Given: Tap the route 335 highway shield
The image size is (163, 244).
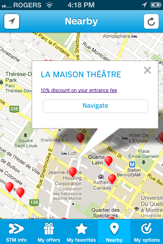Looking at the screenshot, I should (x=14, y=109).
